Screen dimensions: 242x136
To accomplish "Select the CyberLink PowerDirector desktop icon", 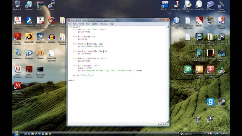I will (x=199, y=39).
